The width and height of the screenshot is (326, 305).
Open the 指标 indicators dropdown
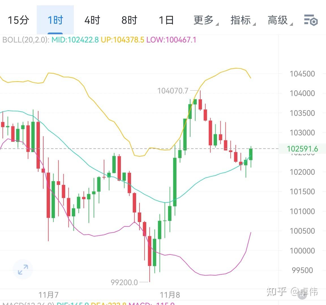click(x=241, y=20)
